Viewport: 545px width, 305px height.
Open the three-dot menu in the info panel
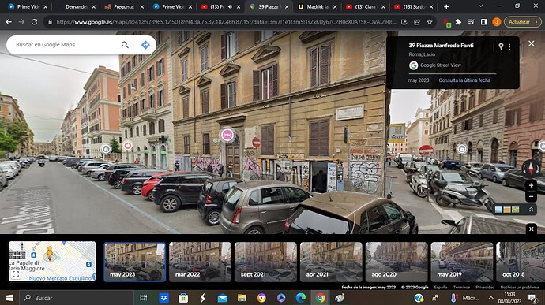509,46
